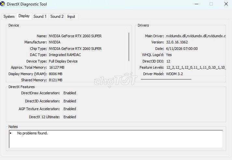Select the Display tab

click(24, 16)
